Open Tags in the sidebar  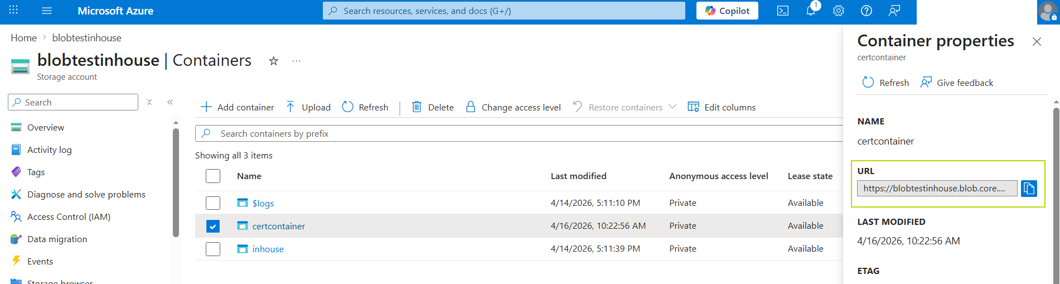coord(36,172)
